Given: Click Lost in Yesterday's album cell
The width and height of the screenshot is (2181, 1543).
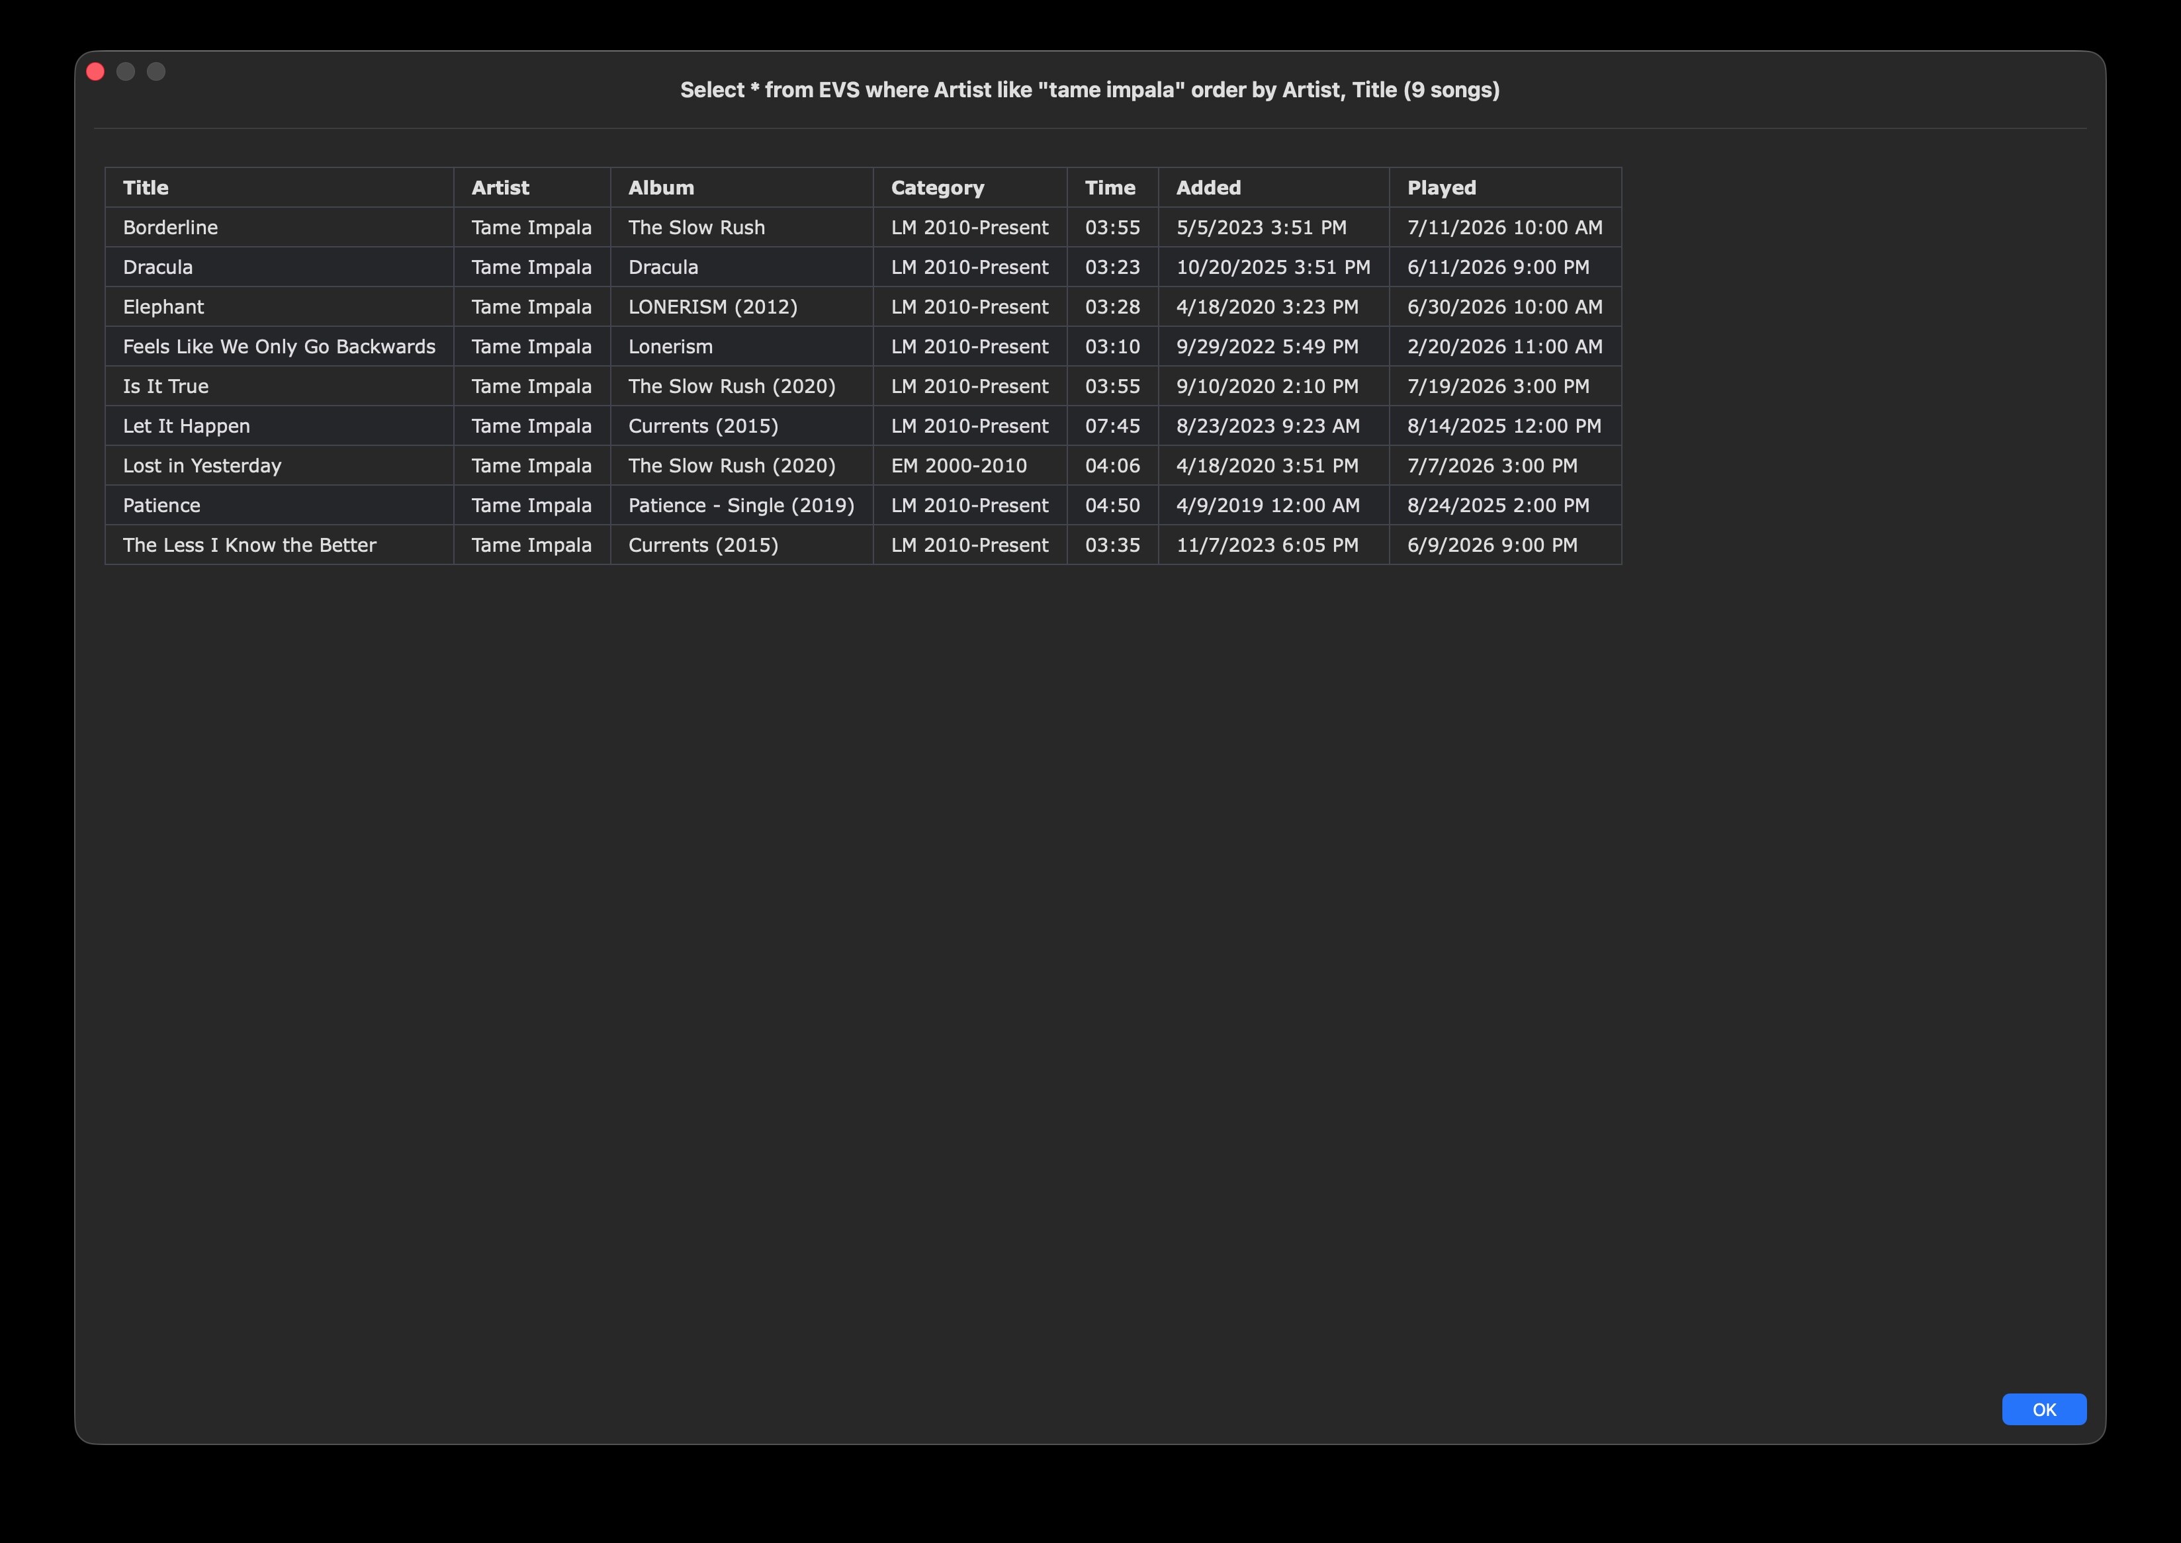Looking at the screenshot, I should (x=742, y=466).
